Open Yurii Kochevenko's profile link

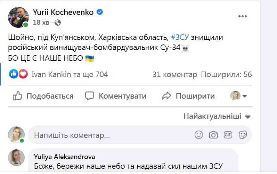coord(63,13)
